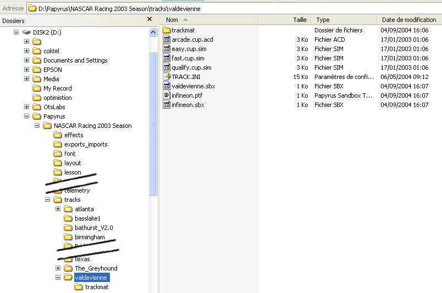Viewport: 442px width, 293px height.
Task: Select The_Greyhound folder label
Action: point(96,268)
